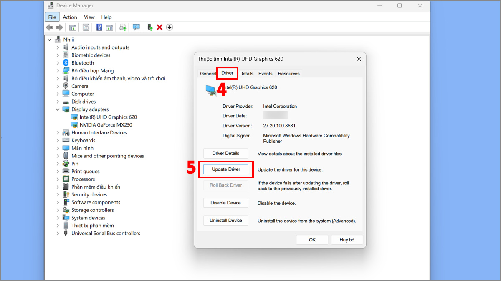This screenshot has height=281, width=501.
Task: Click OK in the properties dialog
Action: (312, 240)
